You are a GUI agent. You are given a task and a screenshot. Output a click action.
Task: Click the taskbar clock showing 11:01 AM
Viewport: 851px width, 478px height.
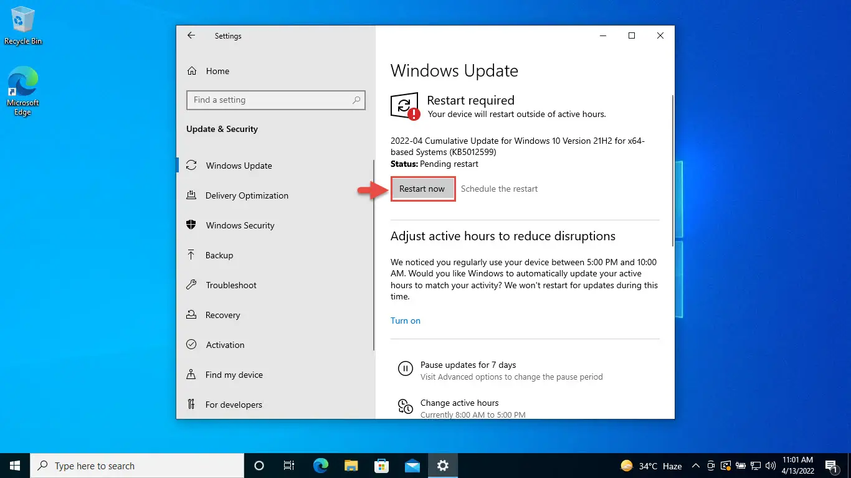point(797,466)
